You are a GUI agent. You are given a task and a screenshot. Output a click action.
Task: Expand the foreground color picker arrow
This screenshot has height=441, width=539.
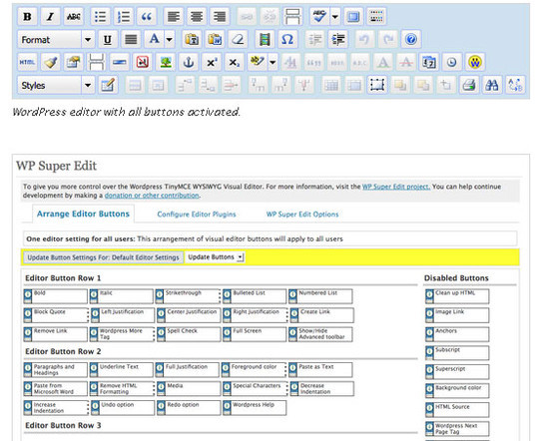[169, 40]
